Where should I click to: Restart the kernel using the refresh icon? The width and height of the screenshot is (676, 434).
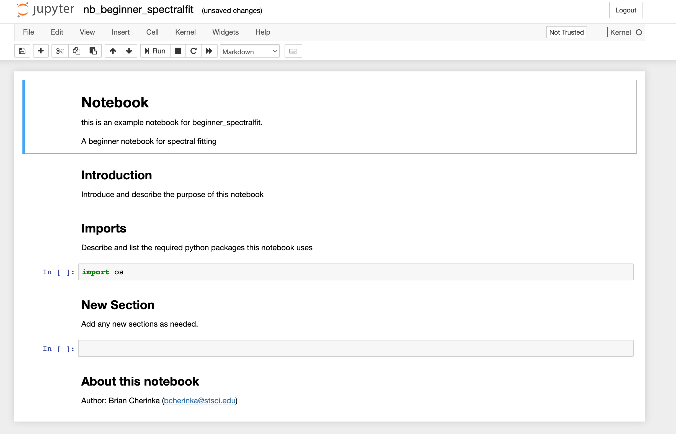tap(193, 51)
